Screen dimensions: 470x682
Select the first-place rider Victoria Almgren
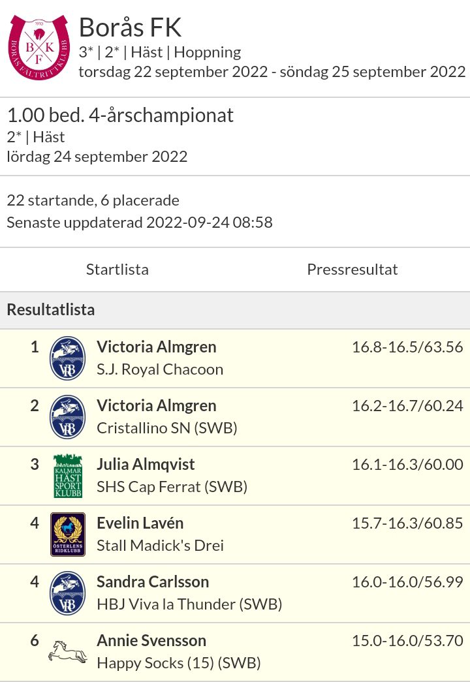coord(156,347)
